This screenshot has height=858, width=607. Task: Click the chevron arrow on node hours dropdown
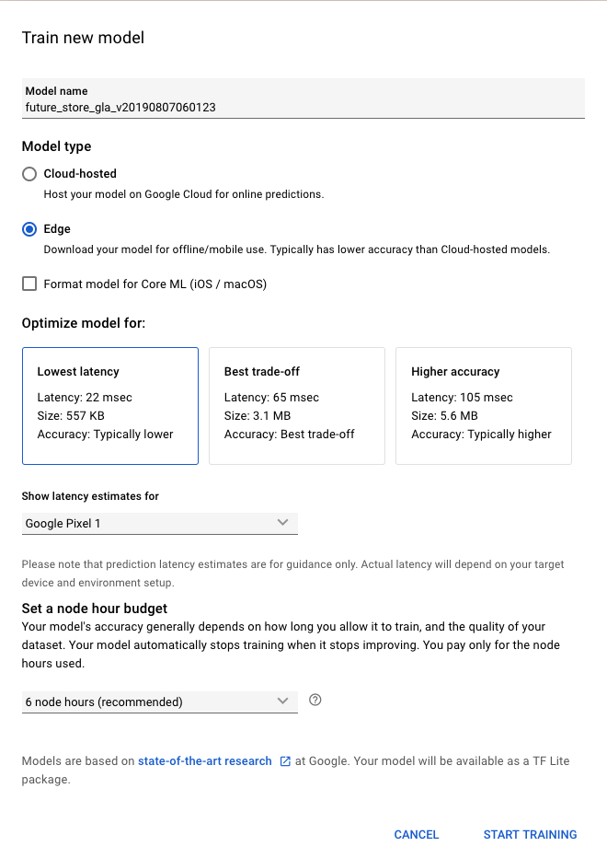pyautogui.click(x=283, y=701)
